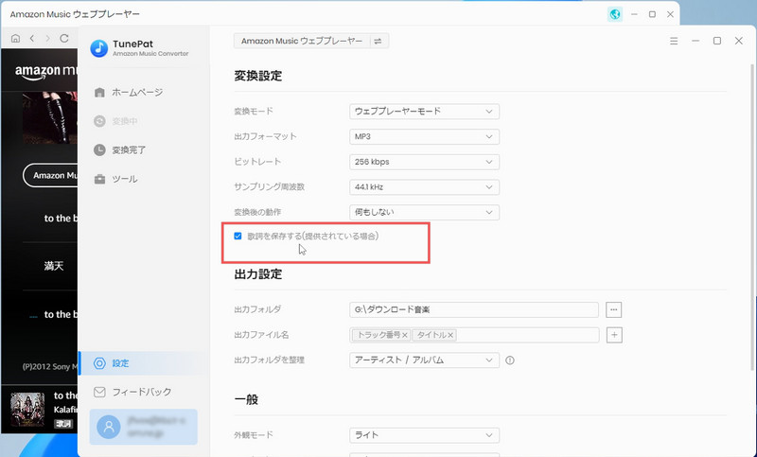Click the Amazon Mu… pill button in web player
Image resolution: width=757 pixels, height=457 pixels.
click(50, 175)
